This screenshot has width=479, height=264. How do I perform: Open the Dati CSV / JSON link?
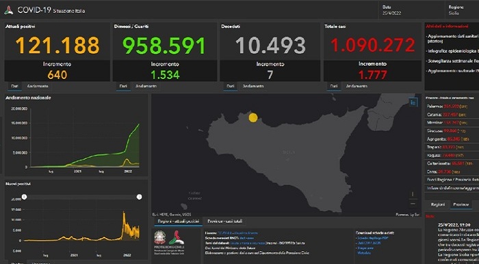(368, 243)
